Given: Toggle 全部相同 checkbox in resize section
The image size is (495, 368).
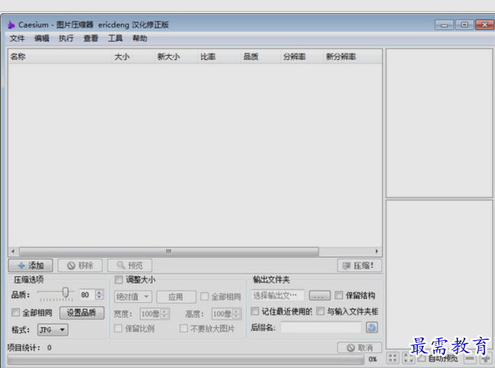Looking at the screenshot, I should [x=204, y=296].
